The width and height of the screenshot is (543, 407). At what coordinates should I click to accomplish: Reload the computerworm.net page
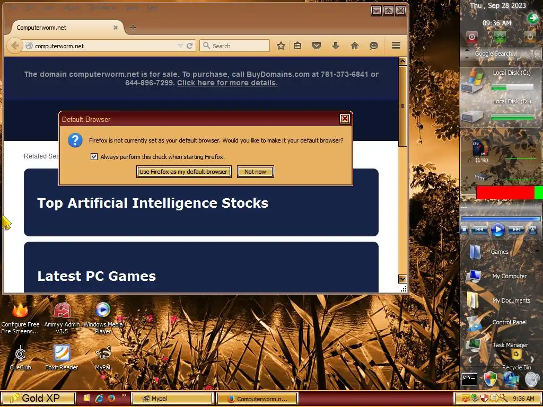point(189,46)
